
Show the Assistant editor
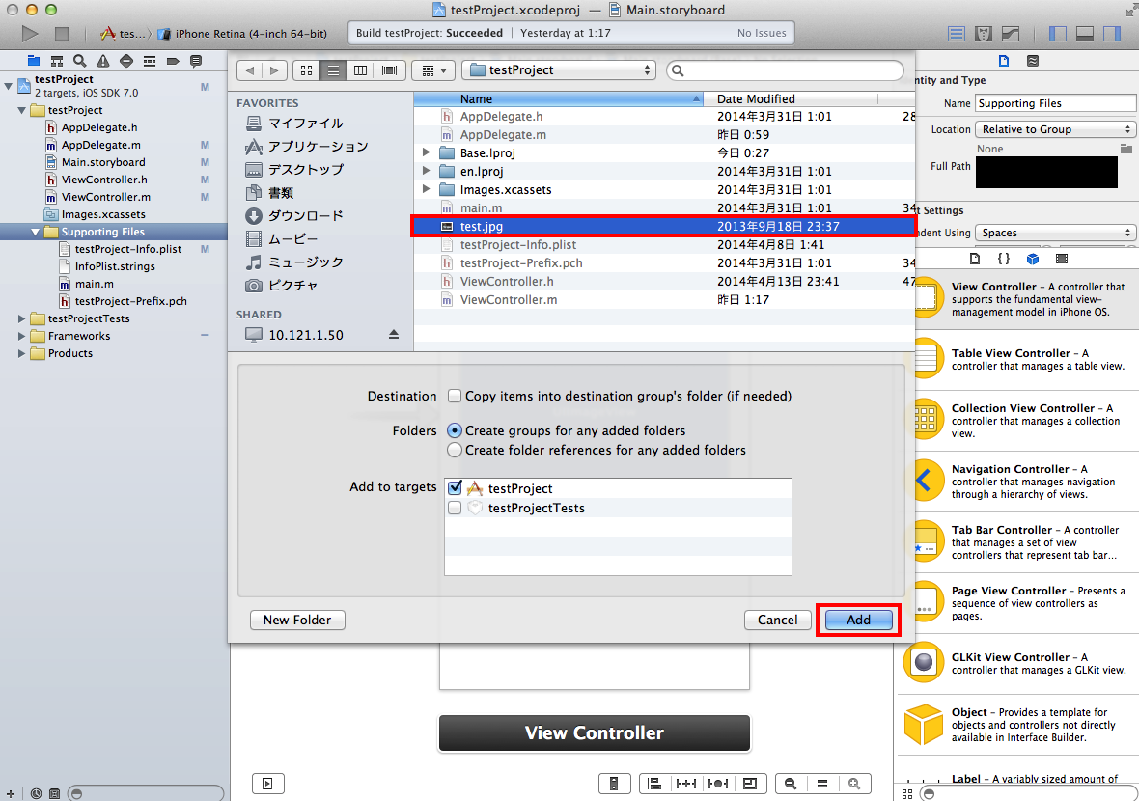pyautogui.click(x=984, y=34)
